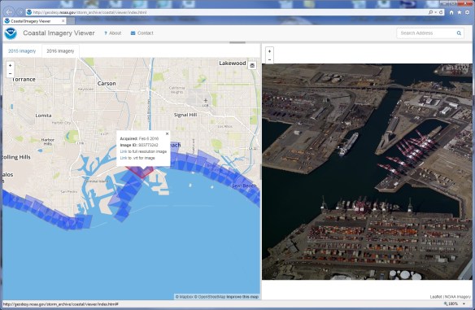Open a new browser tab
The image size is (475, 310).
pos(71,21)
